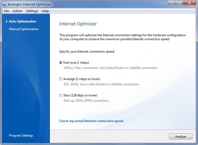This screenshot has height=145, width=198.
Task: Expand the Settings menu
Action: coord(32,11)
